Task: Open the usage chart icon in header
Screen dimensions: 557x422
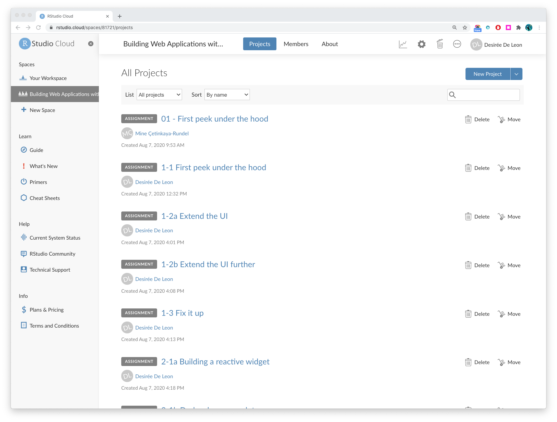Action: click(x=403, y=44)
